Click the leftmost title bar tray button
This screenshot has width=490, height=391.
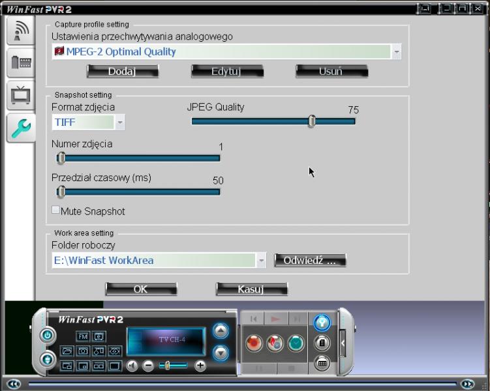tap(425, 8)
